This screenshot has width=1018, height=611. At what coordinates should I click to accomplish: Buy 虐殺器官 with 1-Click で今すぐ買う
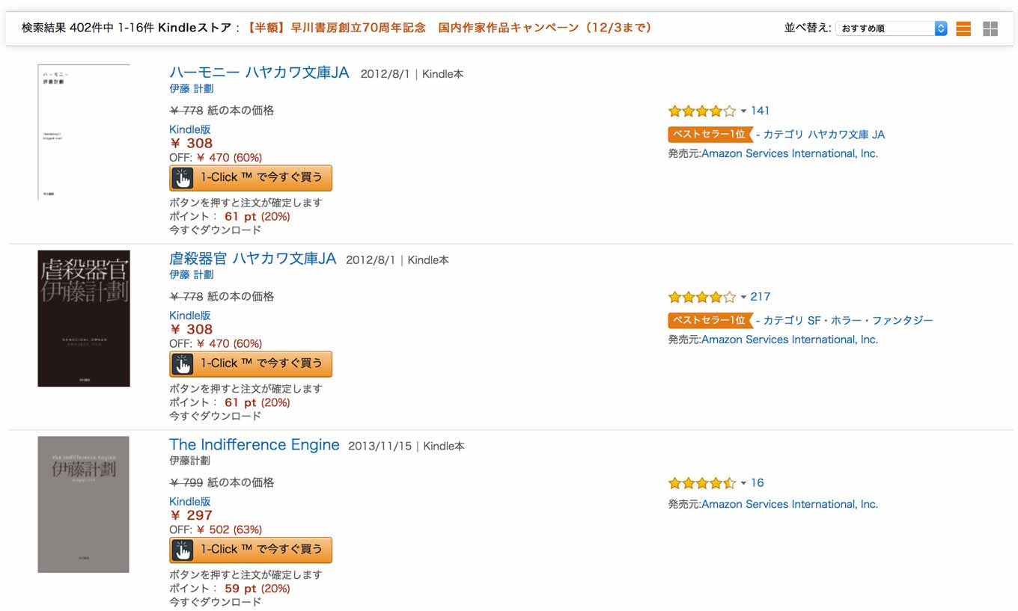coord(251,364)
